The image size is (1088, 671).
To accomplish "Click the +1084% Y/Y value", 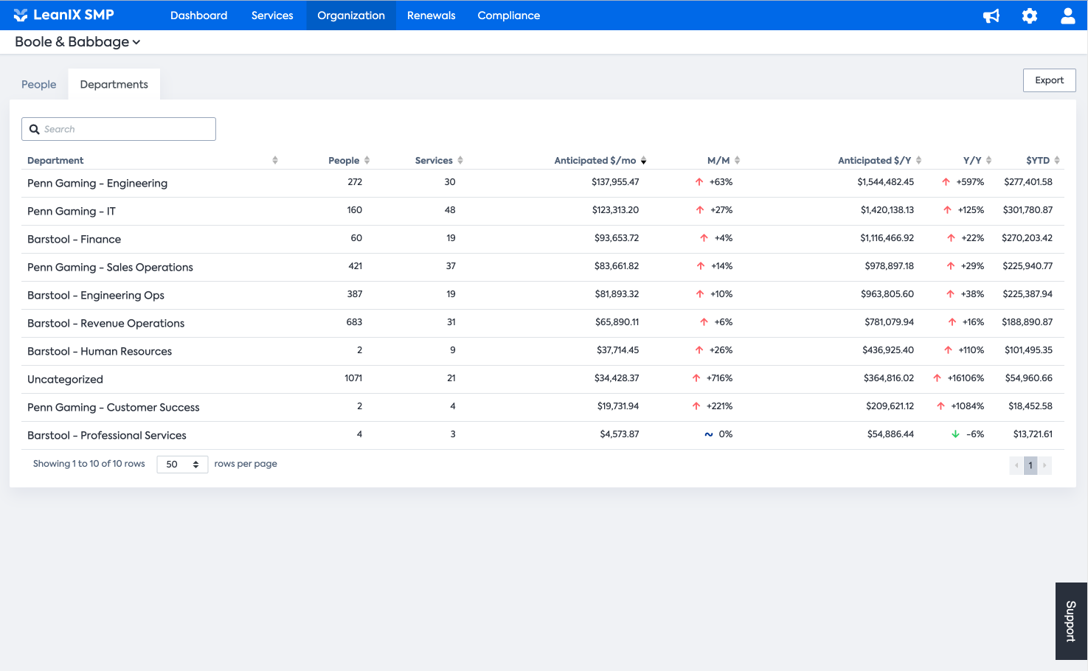I will pos(968,406).
